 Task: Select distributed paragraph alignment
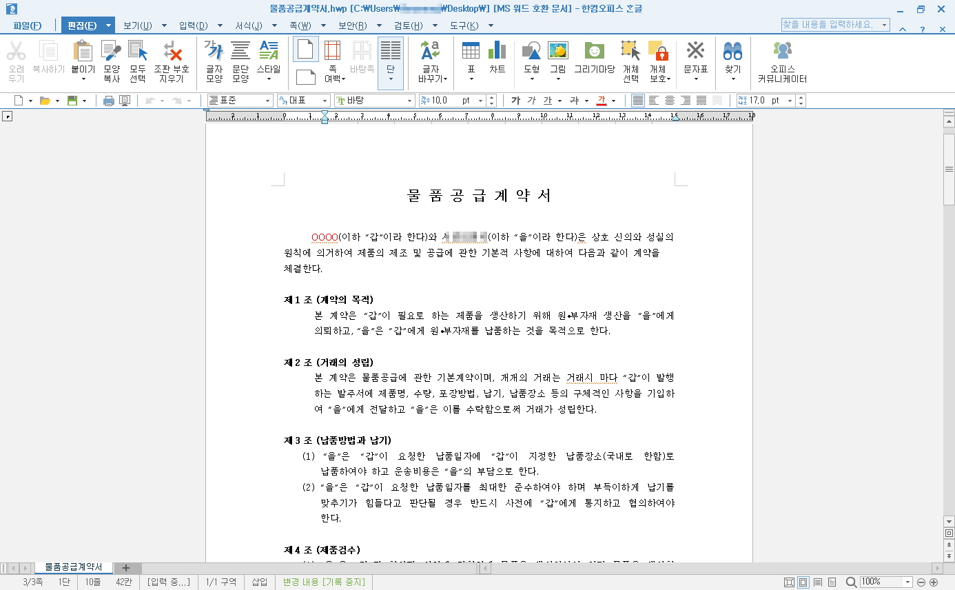(x=701, y=101)
